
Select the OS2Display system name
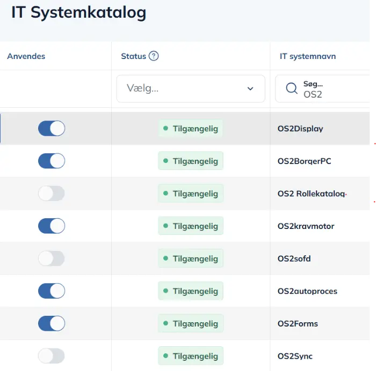[300, 129]
